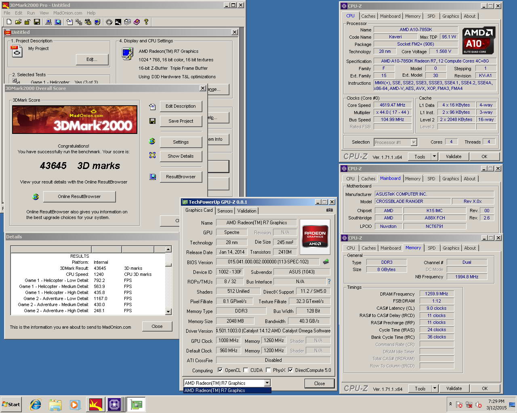Open Processor #1 selection dropdown in CPU-Z
Image resolution: width=517 pixels, height=413 pixels.
[x=414, y=142]
